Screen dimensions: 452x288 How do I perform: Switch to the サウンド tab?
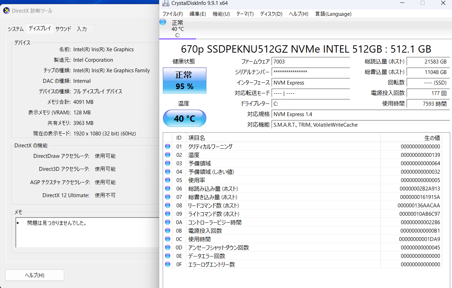point(63,29)
